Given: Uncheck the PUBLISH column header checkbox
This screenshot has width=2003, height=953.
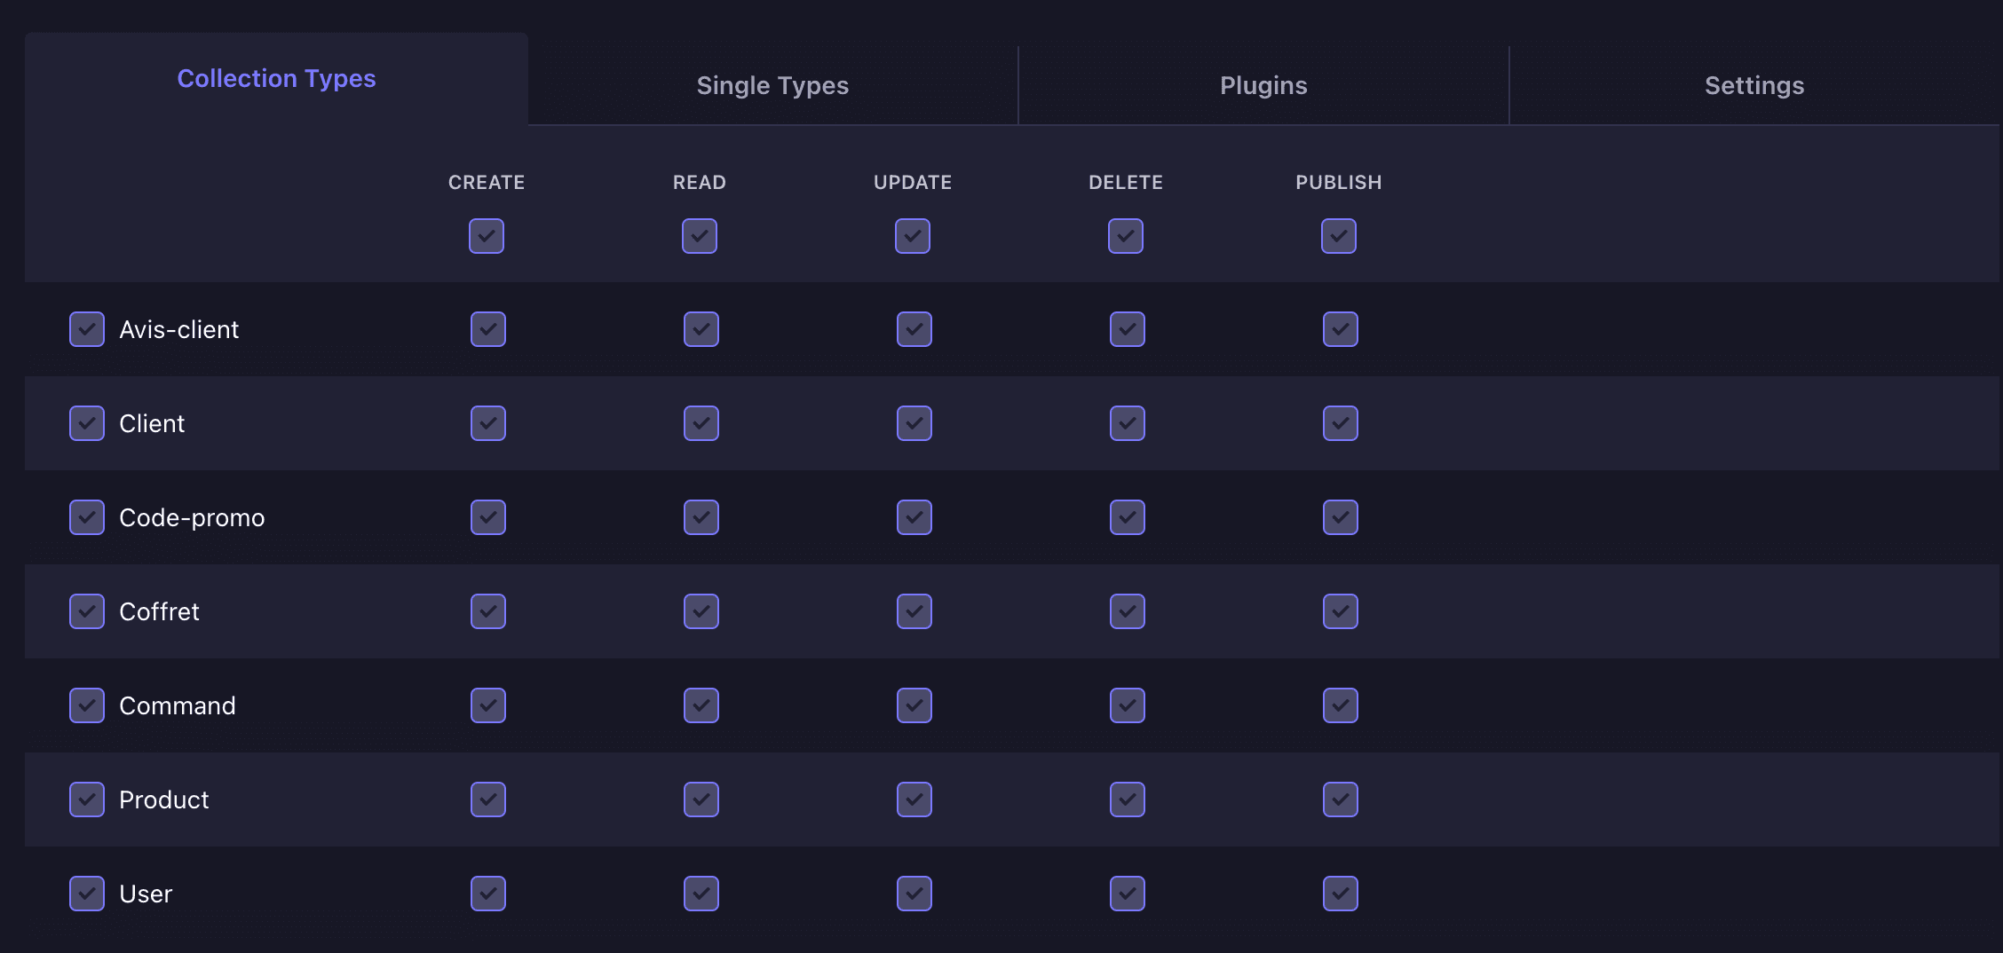Looking at the screenshot, I should (x=1339, y=236).
